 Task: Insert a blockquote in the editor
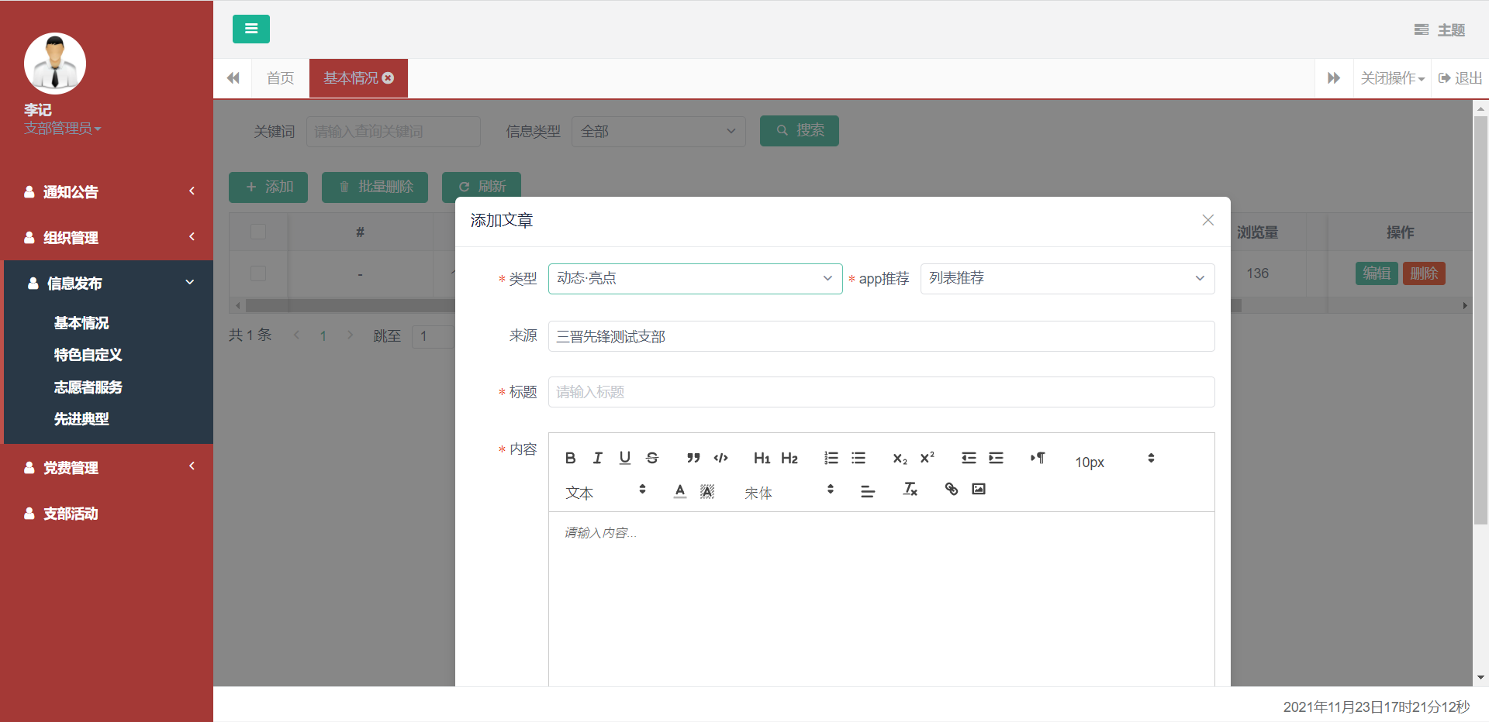693,458
